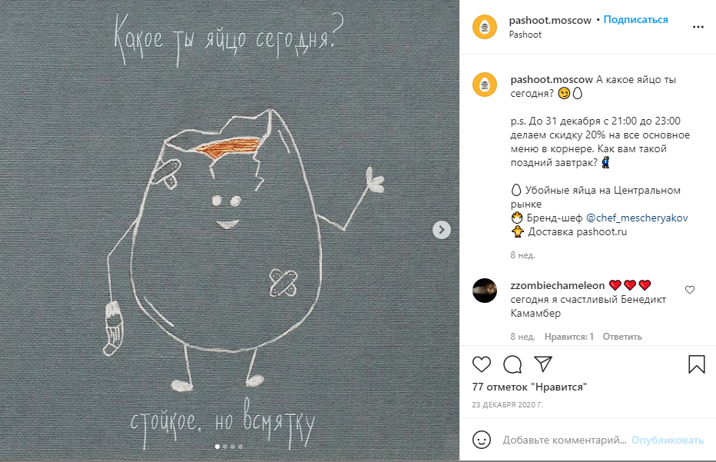
Task: Open the list of 77 likes
Action: pos(529,387)
